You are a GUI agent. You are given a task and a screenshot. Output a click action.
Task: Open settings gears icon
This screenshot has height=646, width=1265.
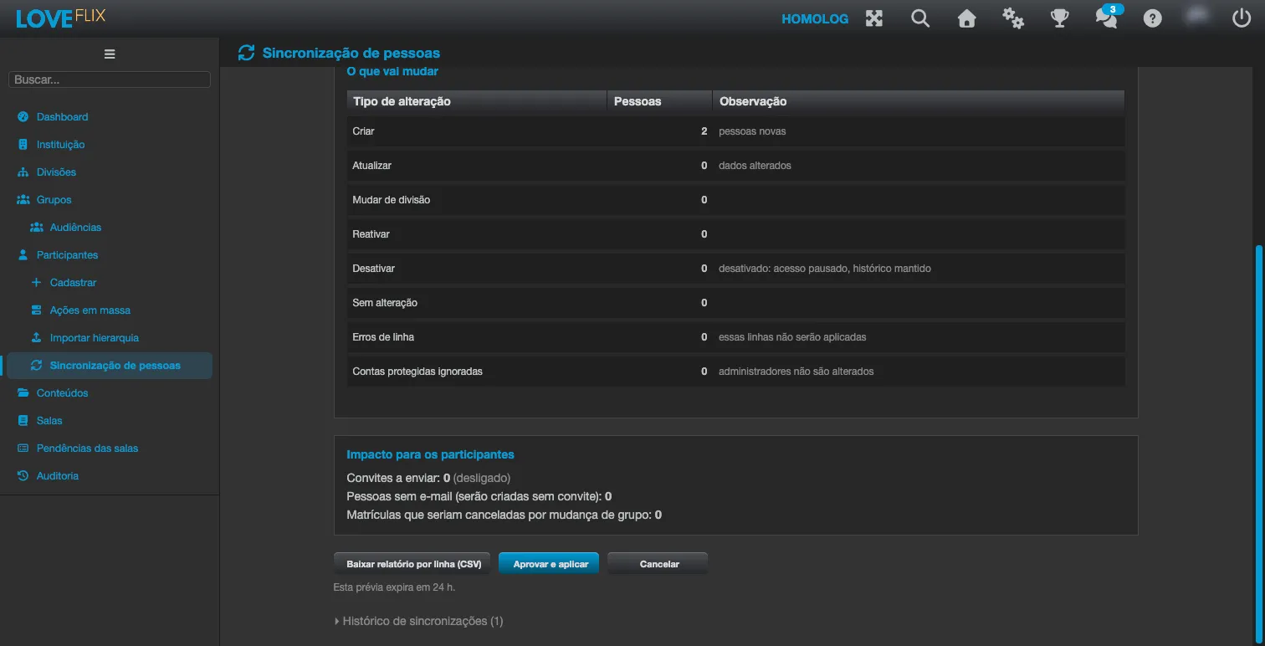[1013, 18]
